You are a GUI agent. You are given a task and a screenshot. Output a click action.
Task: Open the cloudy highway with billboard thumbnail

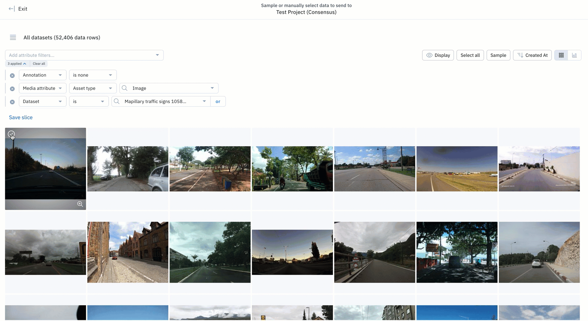tap(45, 252)
